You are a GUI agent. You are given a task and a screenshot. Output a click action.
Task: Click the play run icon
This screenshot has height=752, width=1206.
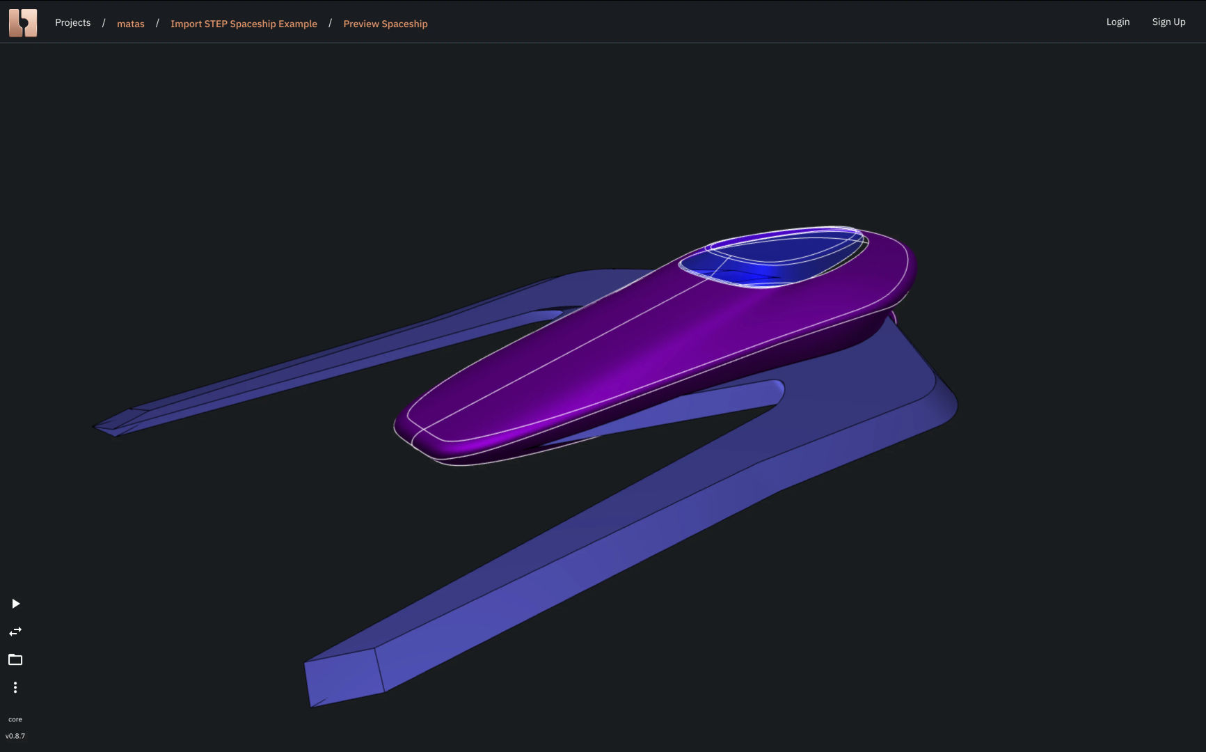click(x=15, y=604)
